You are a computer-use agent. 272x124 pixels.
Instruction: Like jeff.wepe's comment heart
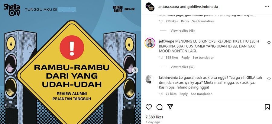point(269,43)
